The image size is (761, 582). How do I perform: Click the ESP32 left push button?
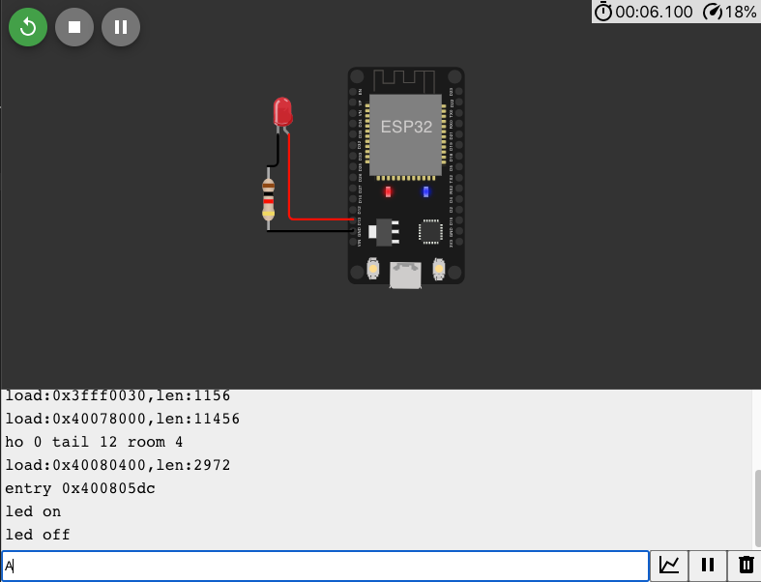pos(372,269)
